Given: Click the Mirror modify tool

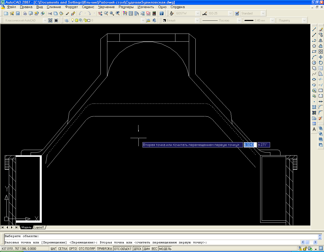Looking at the screenshot, I should coord(321,40).
